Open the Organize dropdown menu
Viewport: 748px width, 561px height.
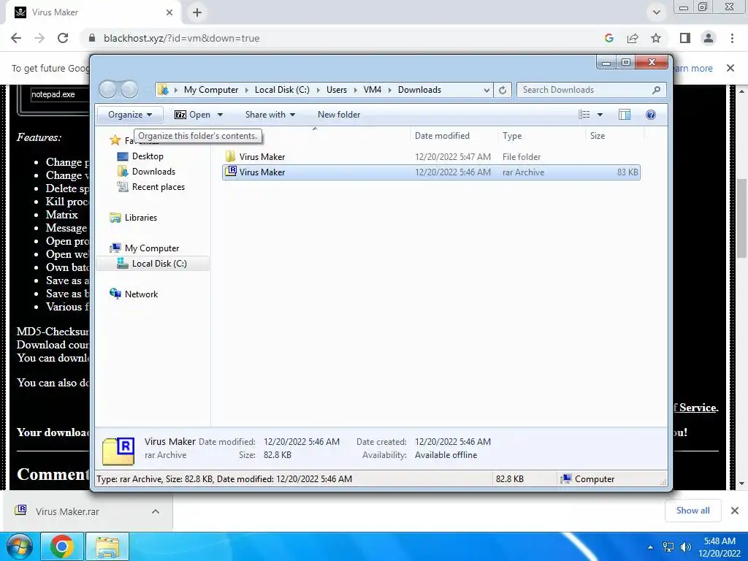[130, 115]
